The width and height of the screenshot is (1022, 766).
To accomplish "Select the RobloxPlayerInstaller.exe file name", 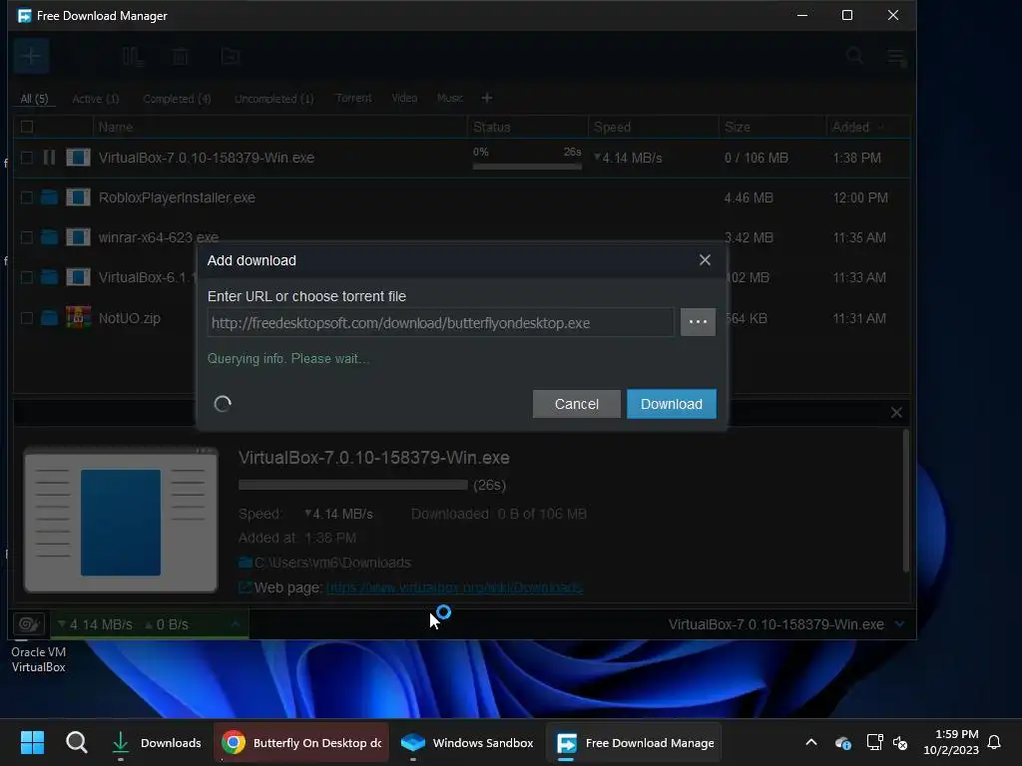I will [177, 197].
